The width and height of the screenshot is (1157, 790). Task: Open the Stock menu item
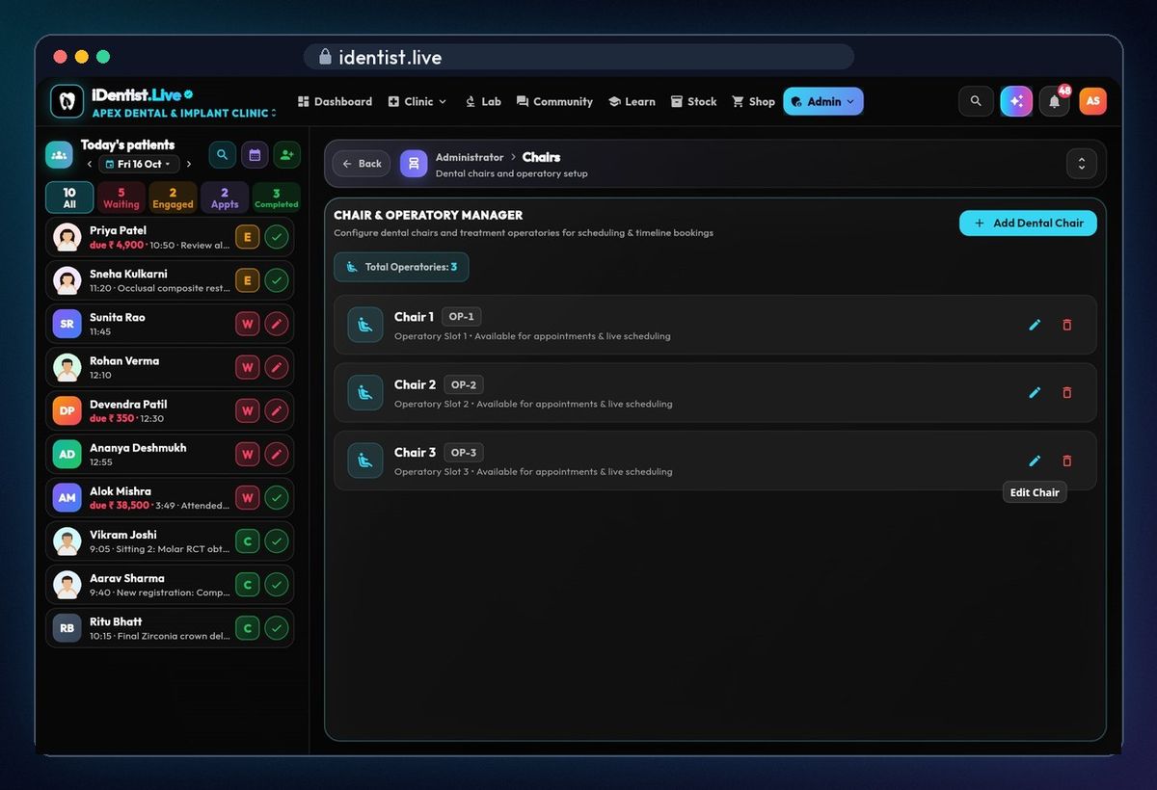click(x=694, y=101)
